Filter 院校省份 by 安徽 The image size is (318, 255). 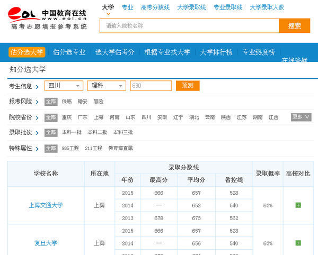tap(162, 117)
